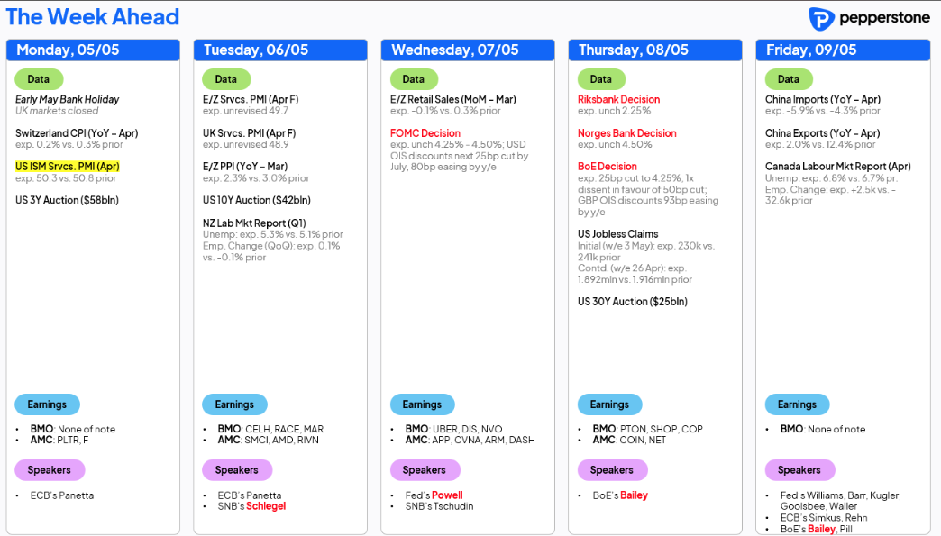Image resolution: width=941 pixels, height=536 pixels.
Task: Click Monday's green Data badge
Action: click(x=39, y=79)
